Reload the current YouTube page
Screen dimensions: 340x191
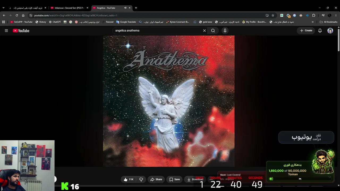click(17, 15)
